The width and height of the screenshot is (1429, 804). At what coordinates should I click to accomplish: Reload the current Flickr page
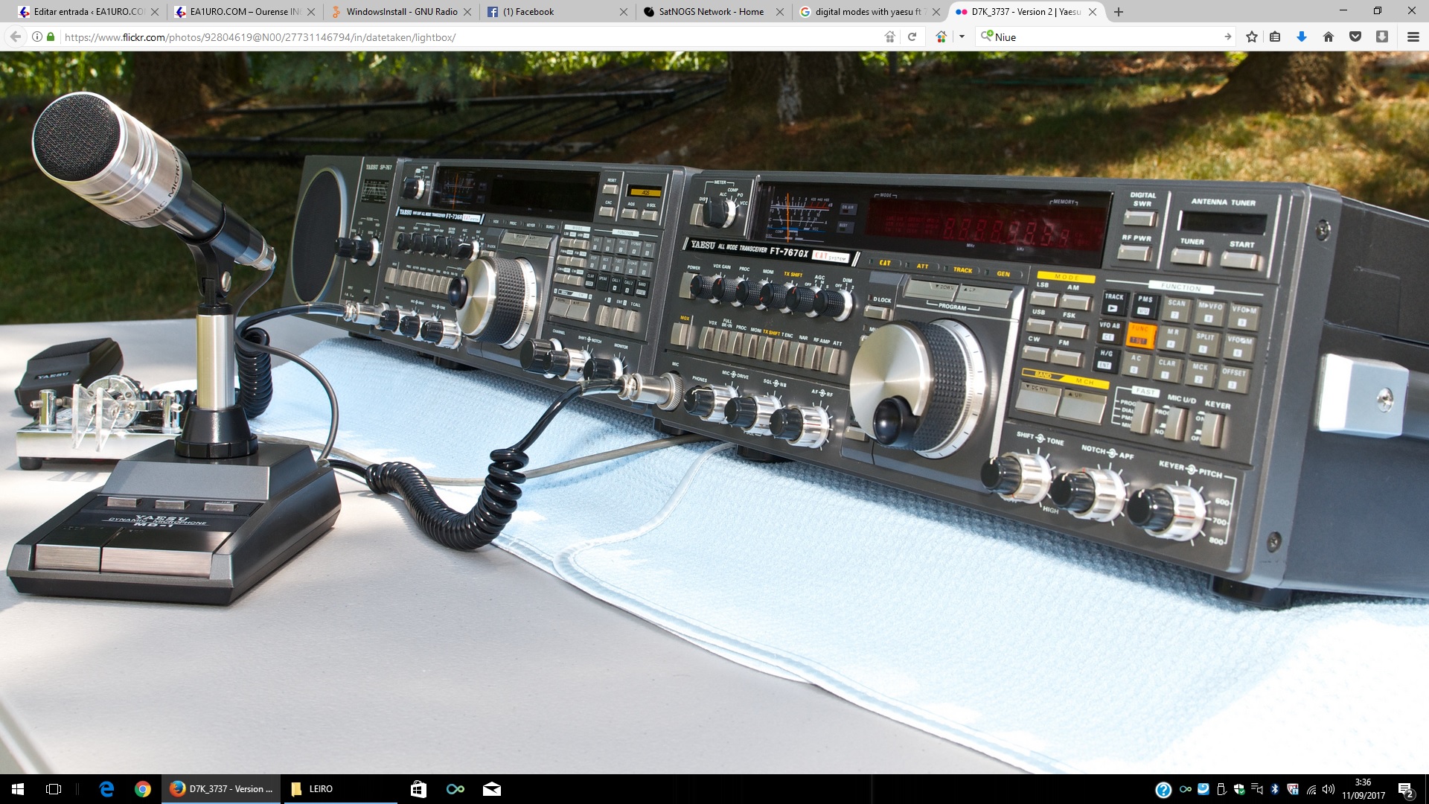912,36
